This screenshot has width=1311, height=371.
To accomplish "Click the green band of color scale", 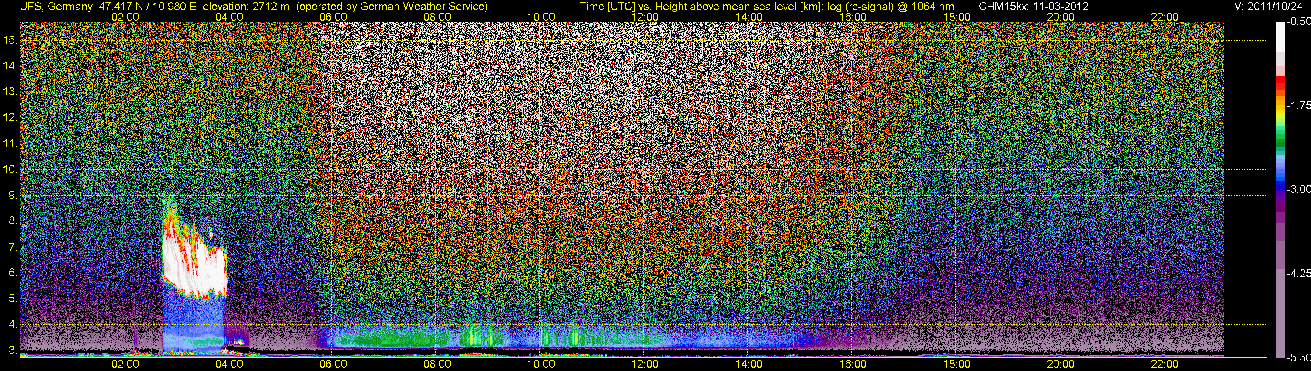I will (1280, 141).
